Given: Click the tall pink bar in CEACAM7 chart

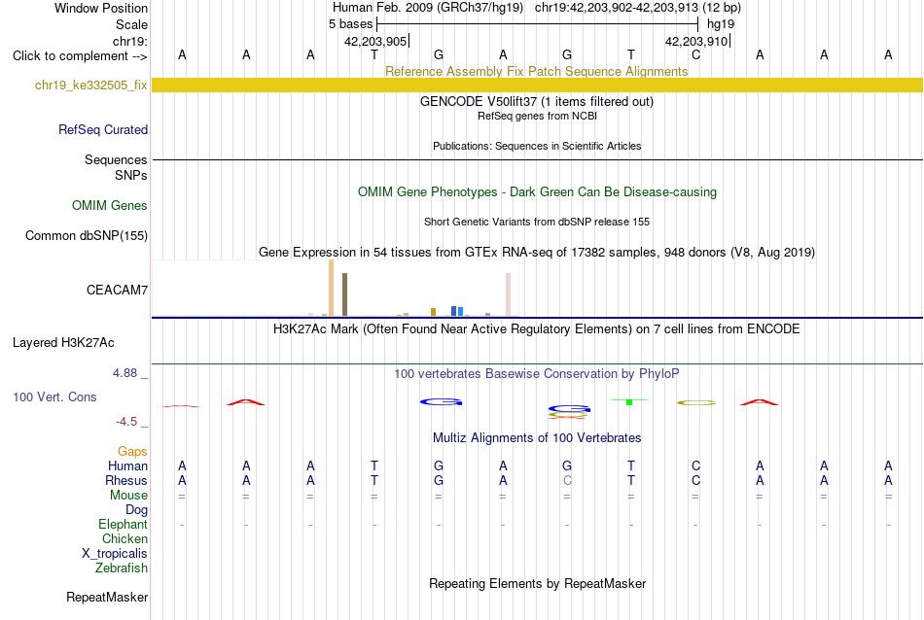Looking at the screenshot, I should point(508,294).
